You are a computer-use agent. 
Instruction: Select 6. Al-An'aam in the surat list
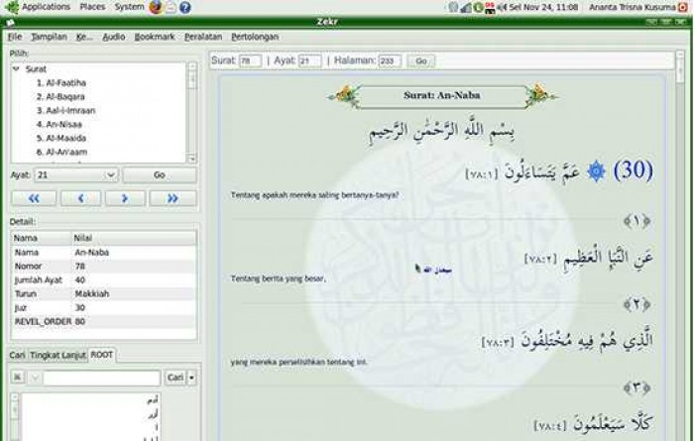61,152
